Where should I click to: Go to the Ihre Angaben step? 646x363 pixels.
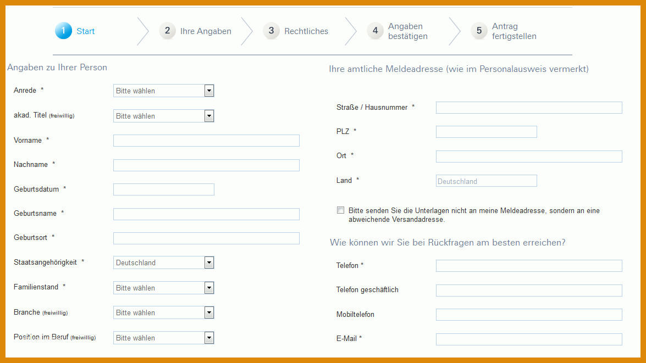(x=206, y=31)
